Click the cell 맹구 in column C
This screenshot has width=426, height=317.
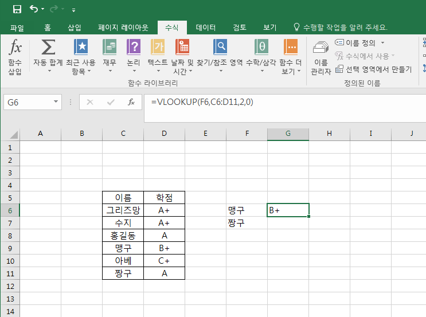[123, 248]
